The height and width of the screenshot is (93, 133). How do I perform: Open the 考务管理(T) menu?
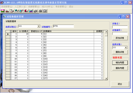click(61, 7)
